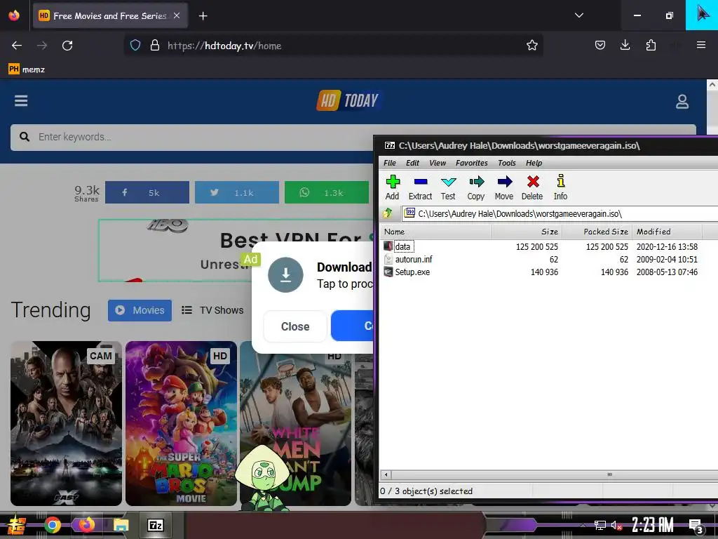Close the Free Movies tab

176,15
